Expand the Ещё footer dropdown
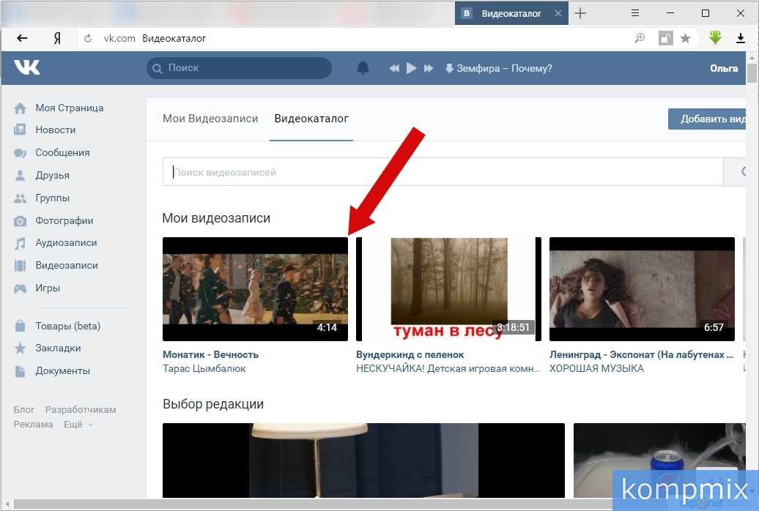Image resolution: width=759 pixels, height=511 pixels. click(78, 425)
